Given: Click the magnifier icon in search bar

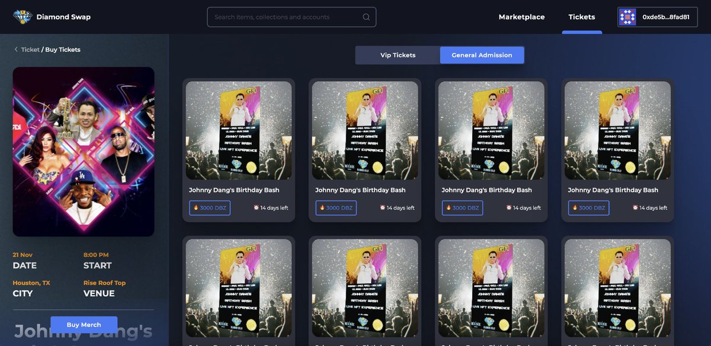Looking at the screenshot, I should tap(367, 17).
